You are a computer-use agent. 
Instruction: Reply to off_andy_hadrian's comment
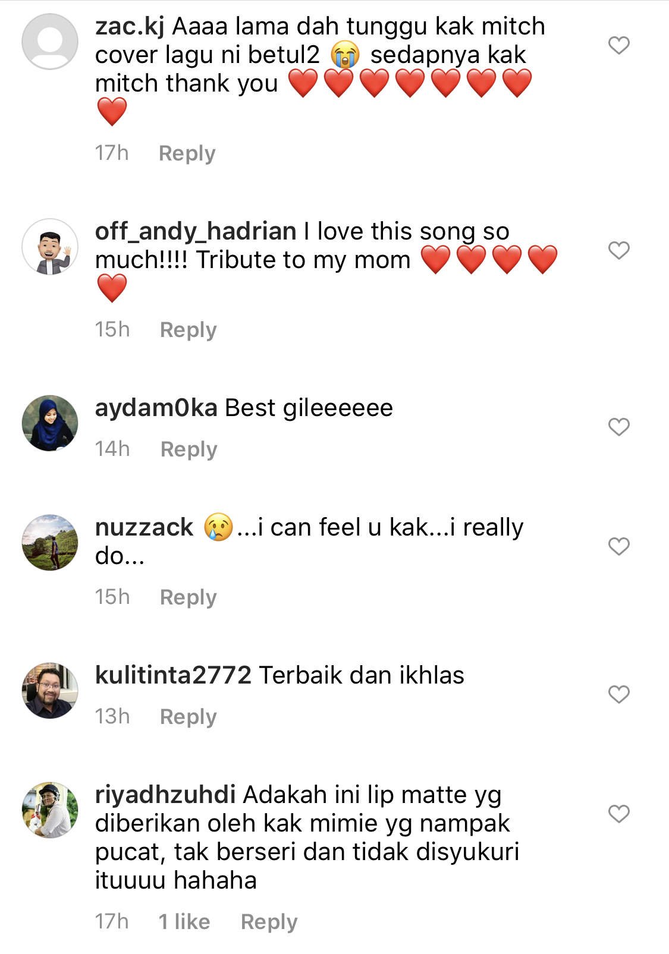188,330
